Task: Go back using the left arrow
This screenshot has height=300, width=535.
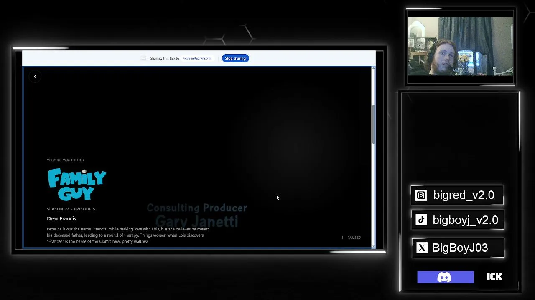Action: (x=35, y=76)
